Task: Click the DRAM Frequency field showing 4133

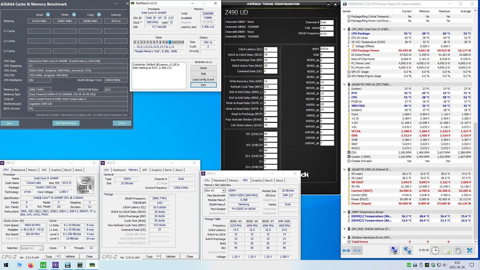Action: [x=326, y=34]
